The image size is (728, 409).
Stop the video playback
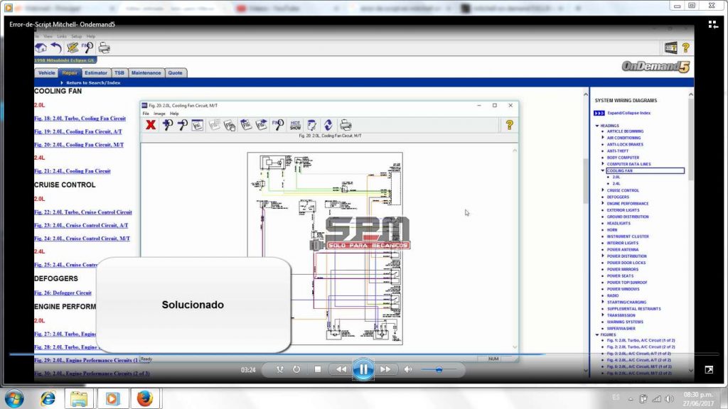[318, 369]
